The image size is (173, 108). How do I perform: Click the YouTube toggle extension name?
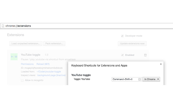(x=31, y=55)
